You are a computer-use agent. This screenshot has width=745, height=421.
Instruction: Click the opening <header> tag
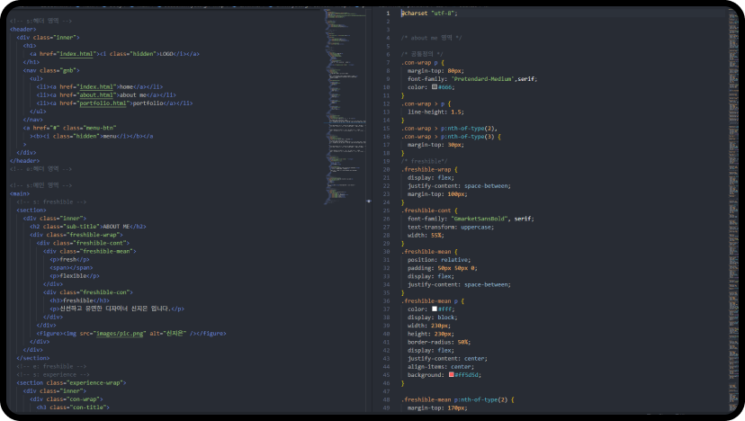point(22,30)
